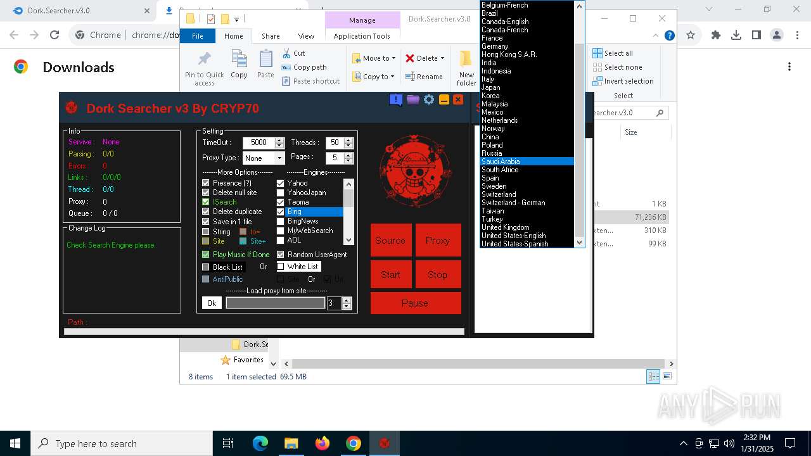Enable the BingNews engine checkbox
This screenshot has height=456, width=811.
coord(281,221)
